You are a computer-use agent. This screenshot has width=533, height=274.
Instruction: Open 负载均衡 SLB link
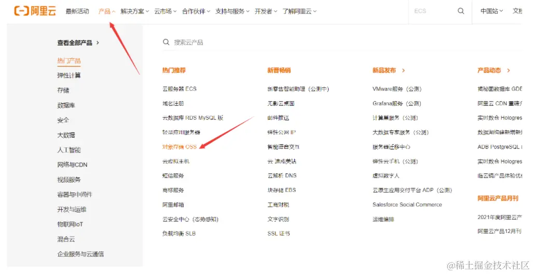coord(179,234)
